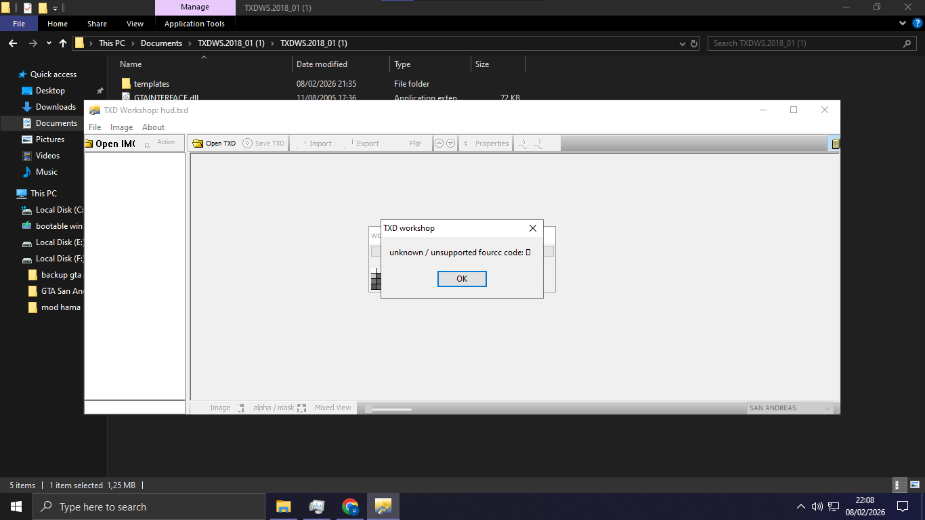The width and height of the screenshot is (925, 520).
Task: Switch to the File tab in Explorer
Action: click(19, 24)
